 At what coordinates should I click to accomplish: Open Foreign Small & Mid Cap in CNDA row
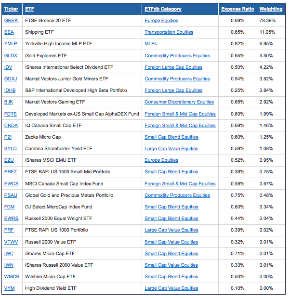180,126
